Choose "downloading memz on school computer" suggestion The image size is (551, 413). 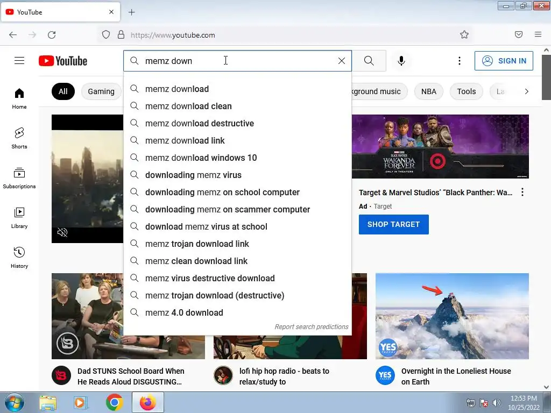(237, 192)
